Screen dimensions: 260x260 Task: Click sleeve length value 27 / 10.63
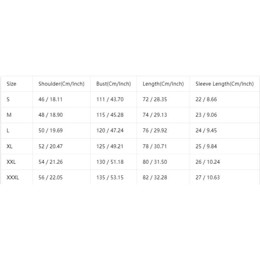point(208,177)
